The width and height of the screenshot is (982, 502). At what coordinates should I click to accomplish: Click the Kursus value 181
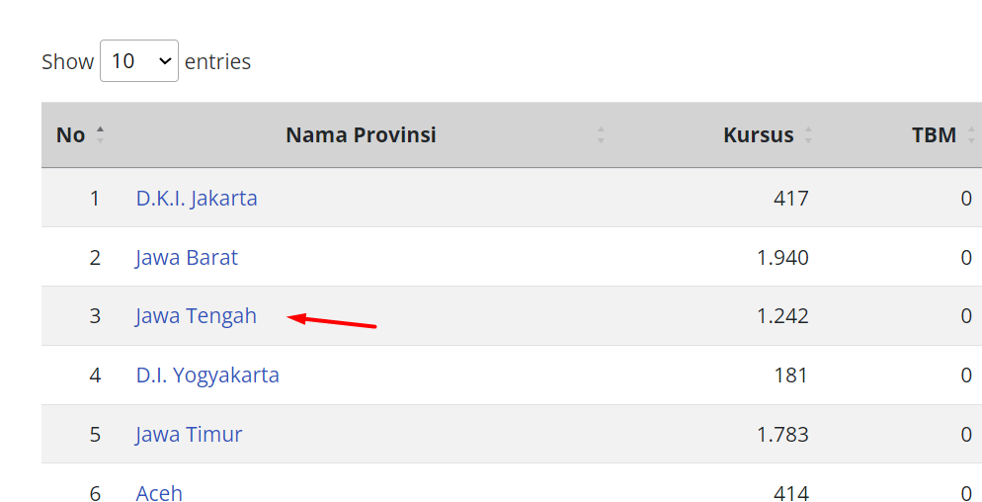(790, 376)
